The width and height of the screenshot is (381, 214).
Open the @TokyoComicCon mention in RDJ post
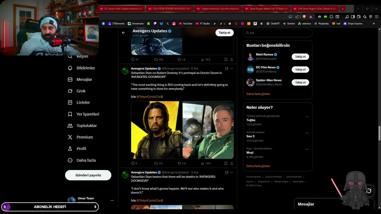[x=149, y=97]
